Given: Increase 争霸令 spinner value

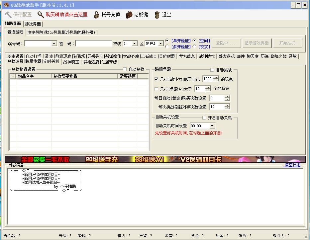Looking at the screenshot, I should [208, 87].
